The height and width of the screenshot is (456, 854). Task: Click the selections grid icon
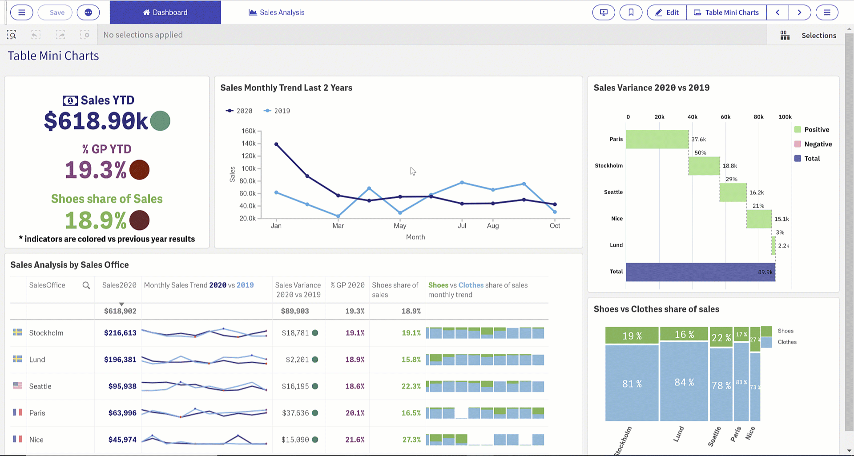click(785, 36)
